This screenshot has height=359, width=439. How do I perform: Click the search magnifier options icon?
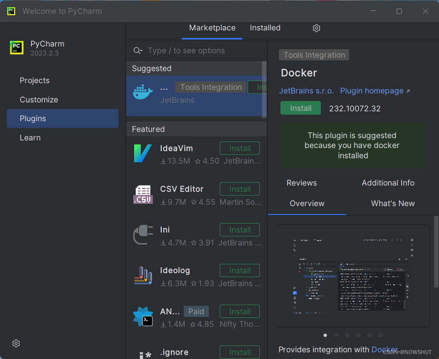point(138,51)
